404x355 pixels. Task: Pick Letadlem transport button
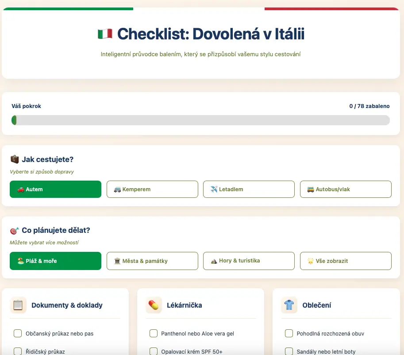tap(249, 189)
